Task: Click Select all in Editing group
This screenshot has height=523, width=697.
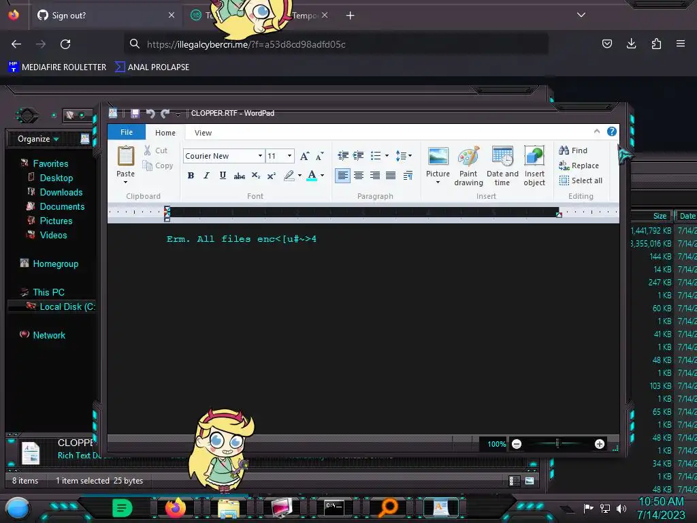Action: [x=581, y=180]
